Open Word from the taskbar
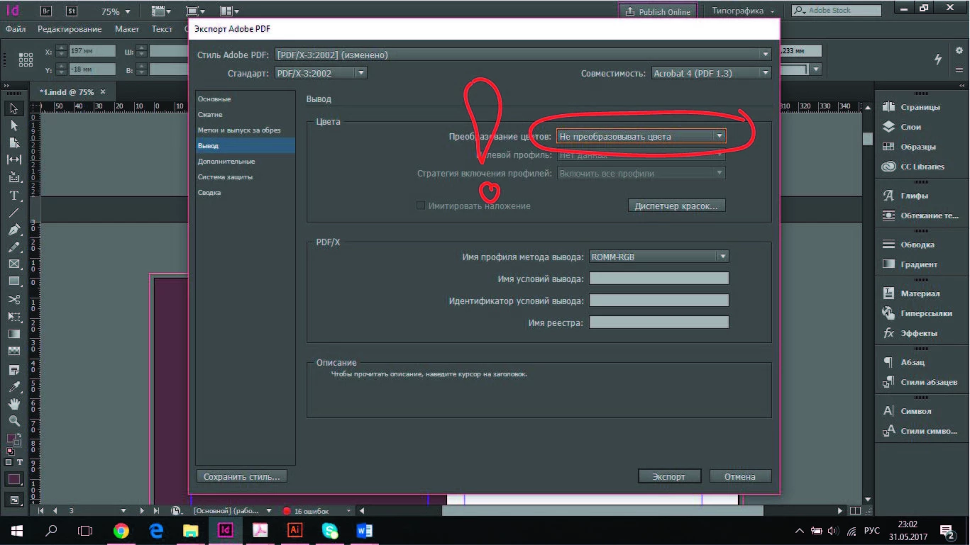The width and height of the screenshot is (970, 545). (365, 530)
